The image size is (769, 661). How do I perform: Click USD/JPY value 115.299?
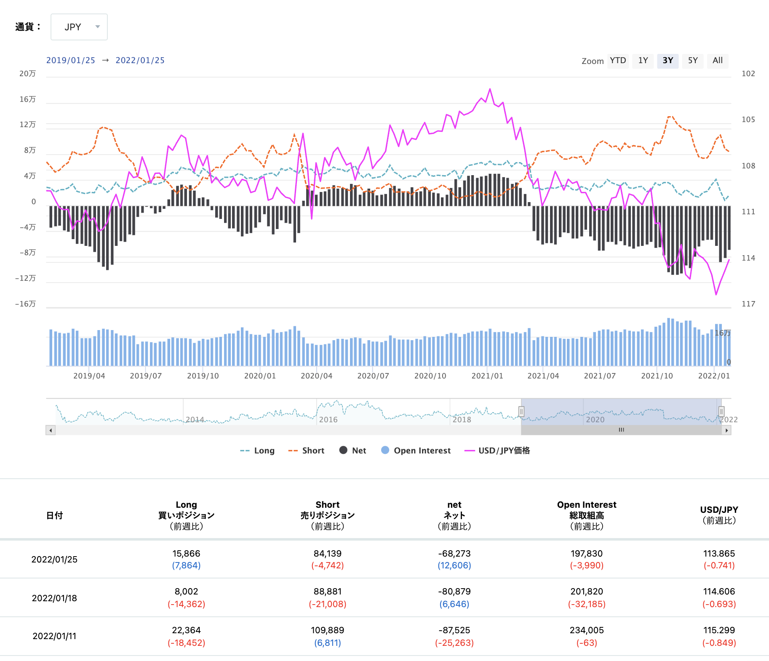719,630
